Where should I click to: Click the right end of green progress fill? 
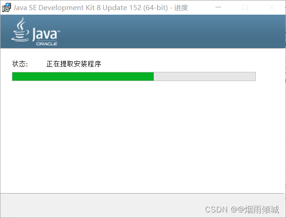[153, 76]
